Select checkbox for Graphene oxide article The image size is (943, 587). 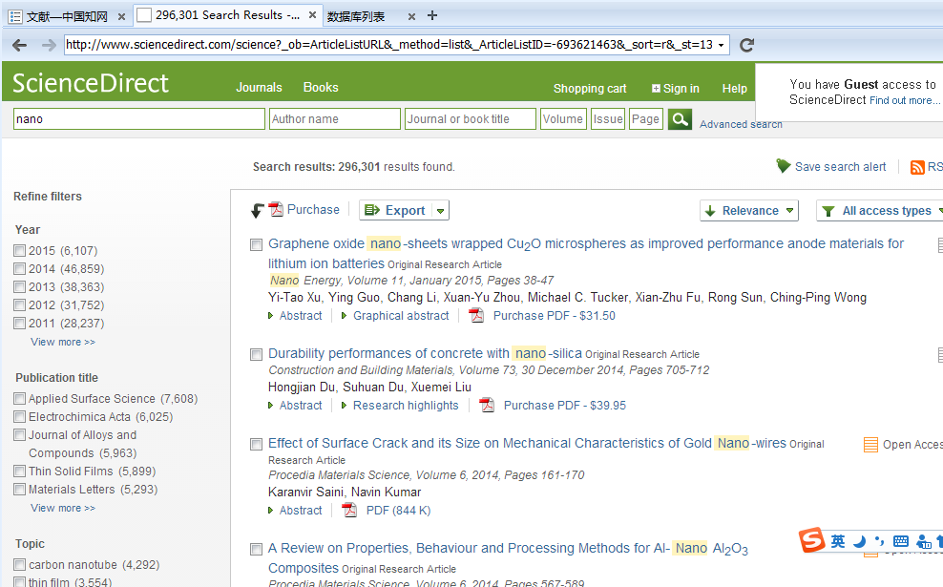point(256,244)
